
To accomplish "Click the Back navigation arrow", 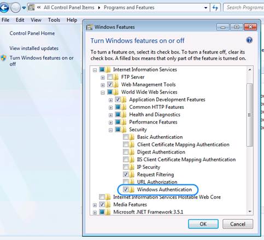I will (4, 8).
